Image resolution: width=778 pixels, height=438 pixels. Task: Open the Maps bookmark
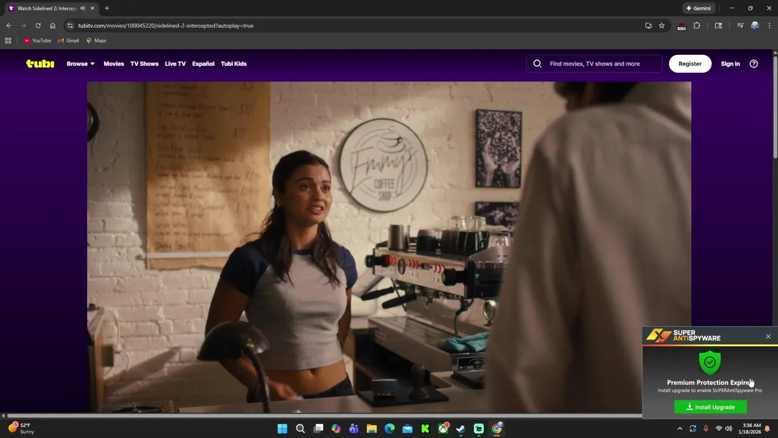tap(96, 40)
